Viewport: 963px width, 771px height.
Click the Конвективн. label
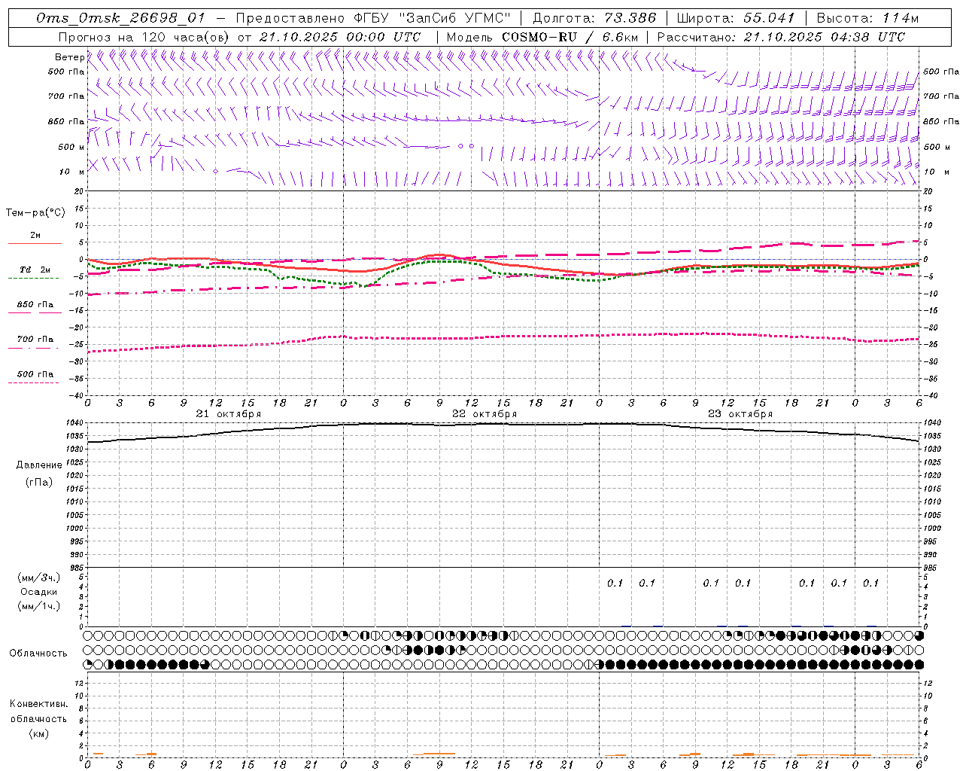pyautogui.click(x=38, y=704)
